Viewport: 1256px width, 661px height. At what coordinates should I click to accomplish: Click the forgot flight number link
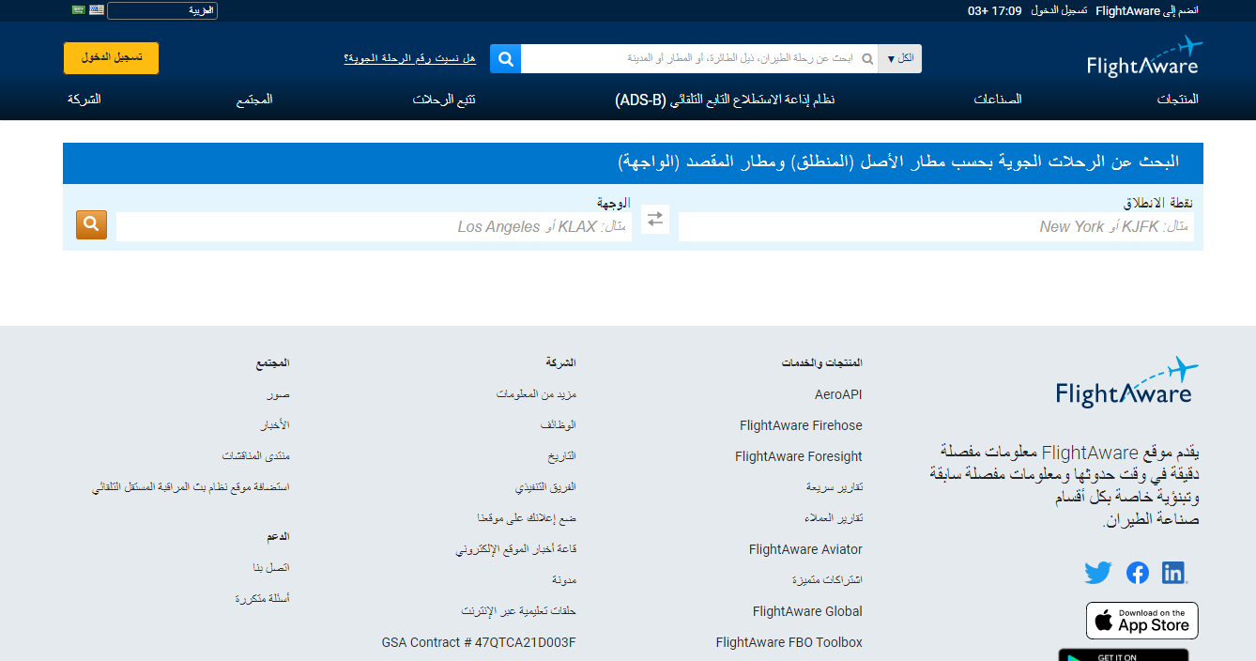(409, 58)
